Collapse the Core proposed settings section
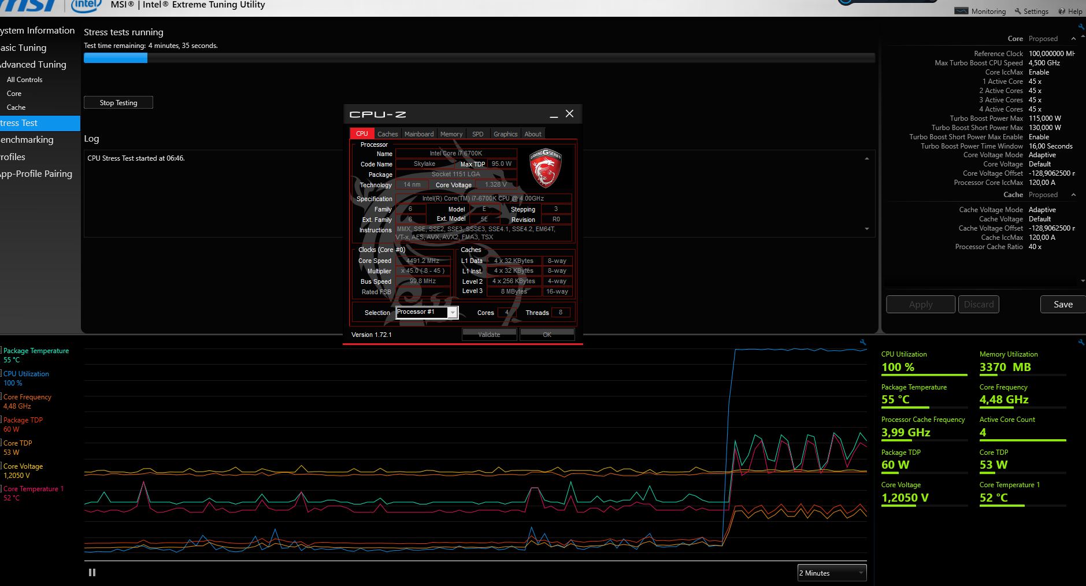1086x586 pixels. point(1073,39)
